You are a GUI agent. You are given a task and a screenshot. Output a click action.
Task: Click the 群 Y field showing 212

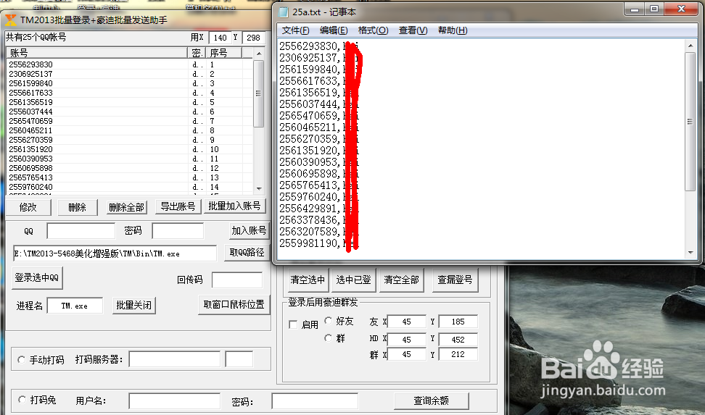click(x=458, y=354)
